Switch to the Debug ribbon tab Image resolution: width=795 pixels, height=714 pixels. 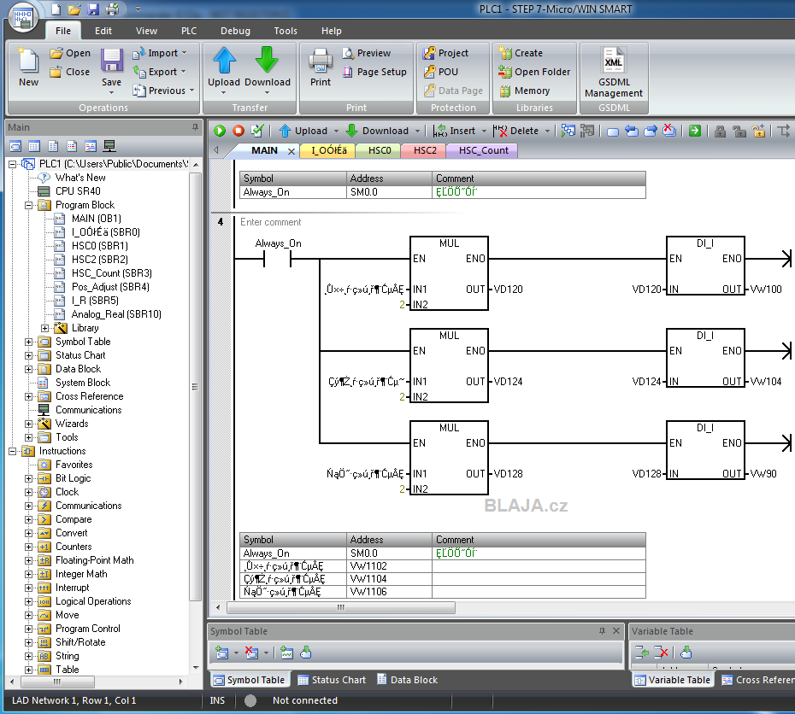point(235,31)
